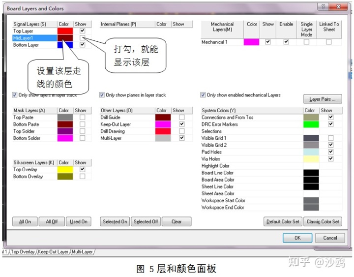Open the Mechanical 1 magenta color swatch

click(251, 42)
